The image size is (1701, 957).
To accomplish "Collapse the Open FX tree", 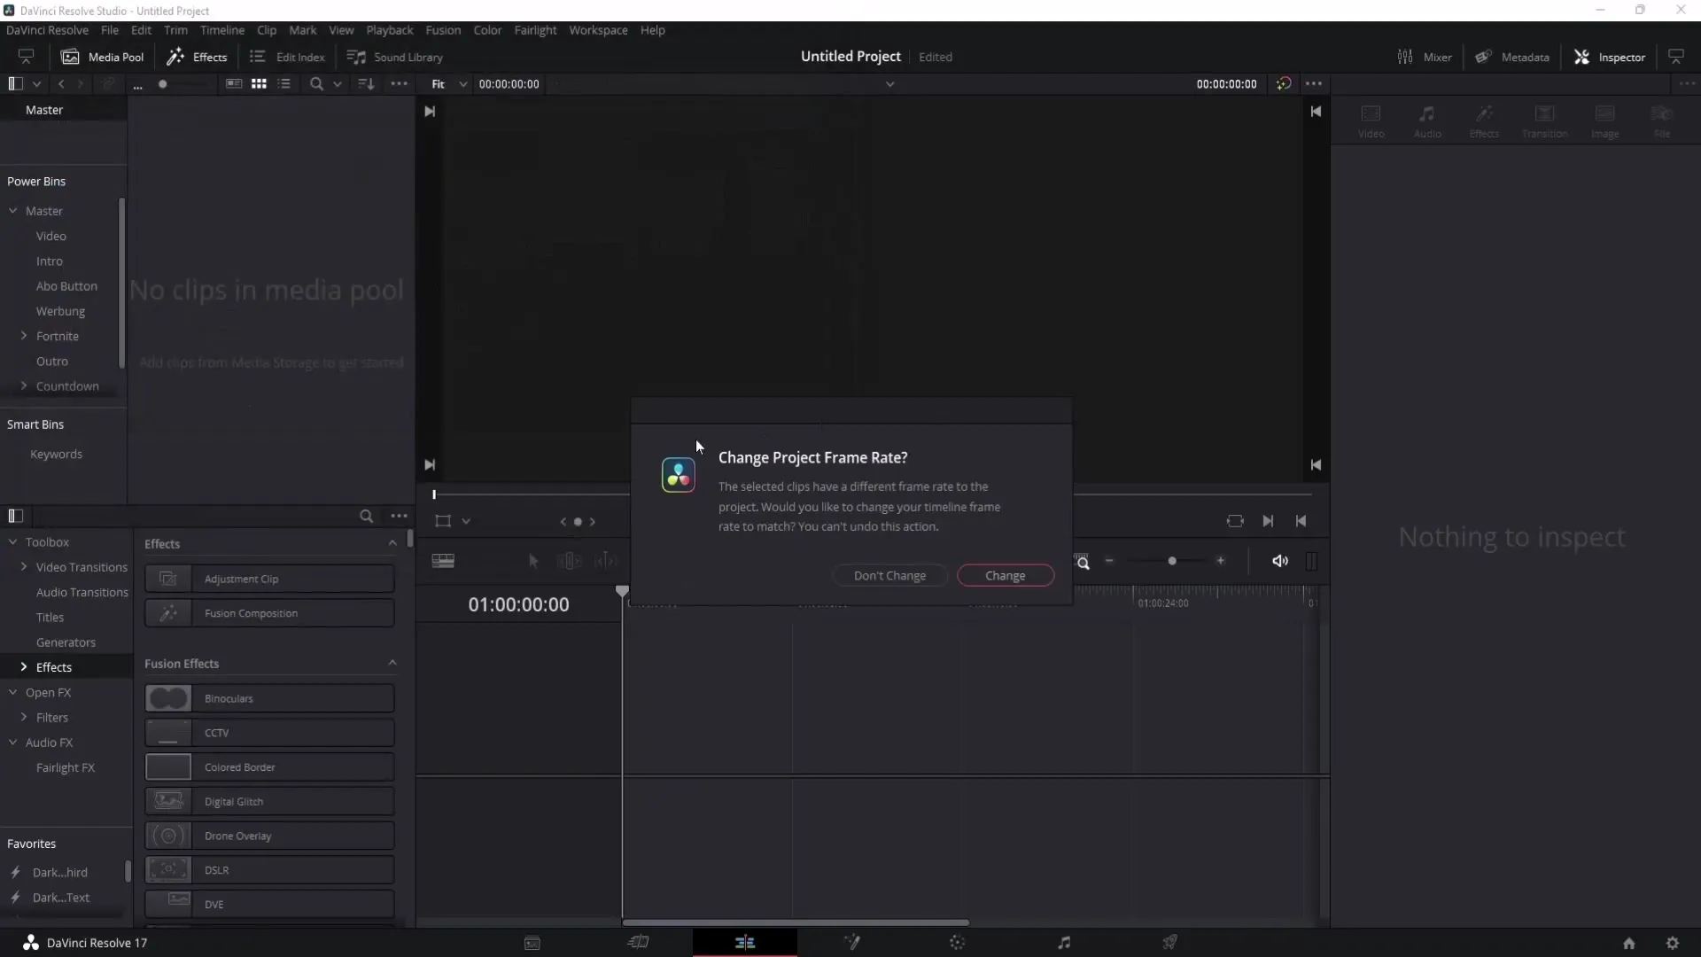I will click(x=13, y=692).
